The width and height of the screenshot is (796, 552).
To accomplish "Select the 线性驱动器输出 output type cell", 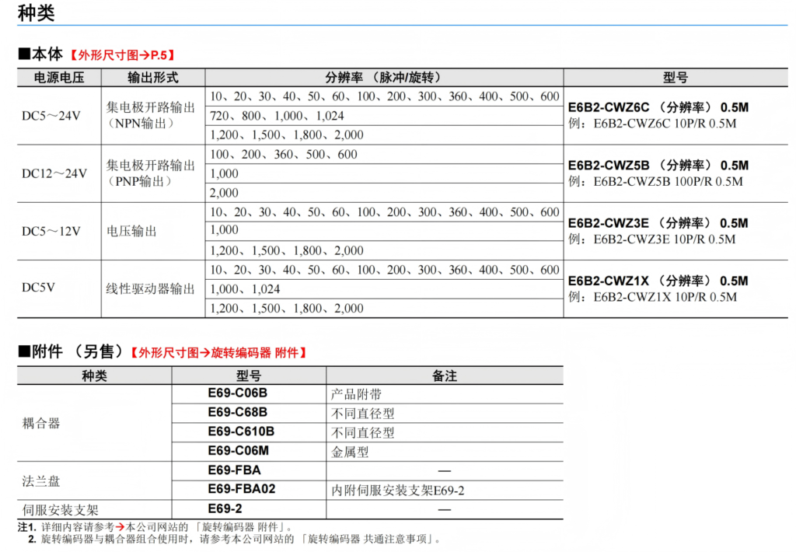I will coord(151,288).
